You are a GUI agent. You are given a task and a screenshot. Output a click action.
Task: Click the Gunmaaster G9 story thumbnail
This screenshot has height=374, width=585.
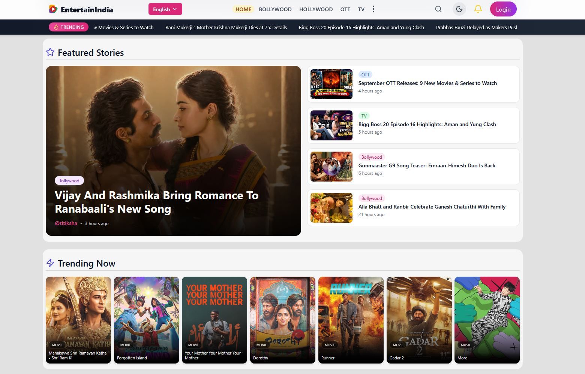(x=331, y=167)
